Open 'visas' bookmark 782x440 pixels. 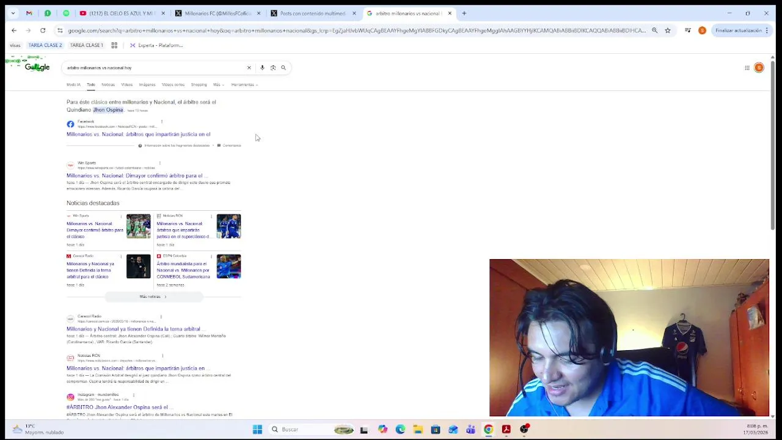[x=15, y=45]
